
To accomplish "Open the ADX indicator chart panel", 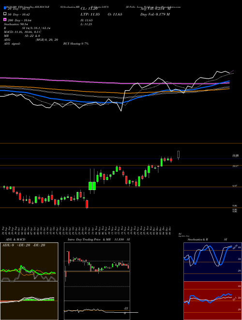I will [x=29, y=262].
